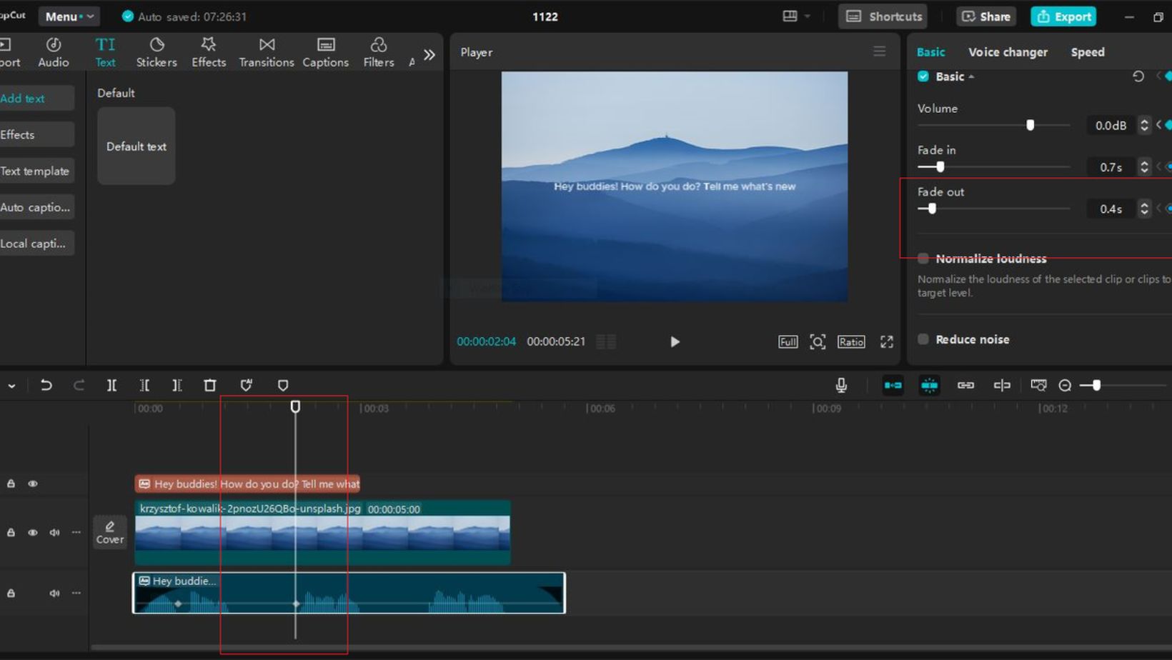This screenshot has width=1172, height=660.
Task: Select Text template in sidebar
Action: pos(36,171)
